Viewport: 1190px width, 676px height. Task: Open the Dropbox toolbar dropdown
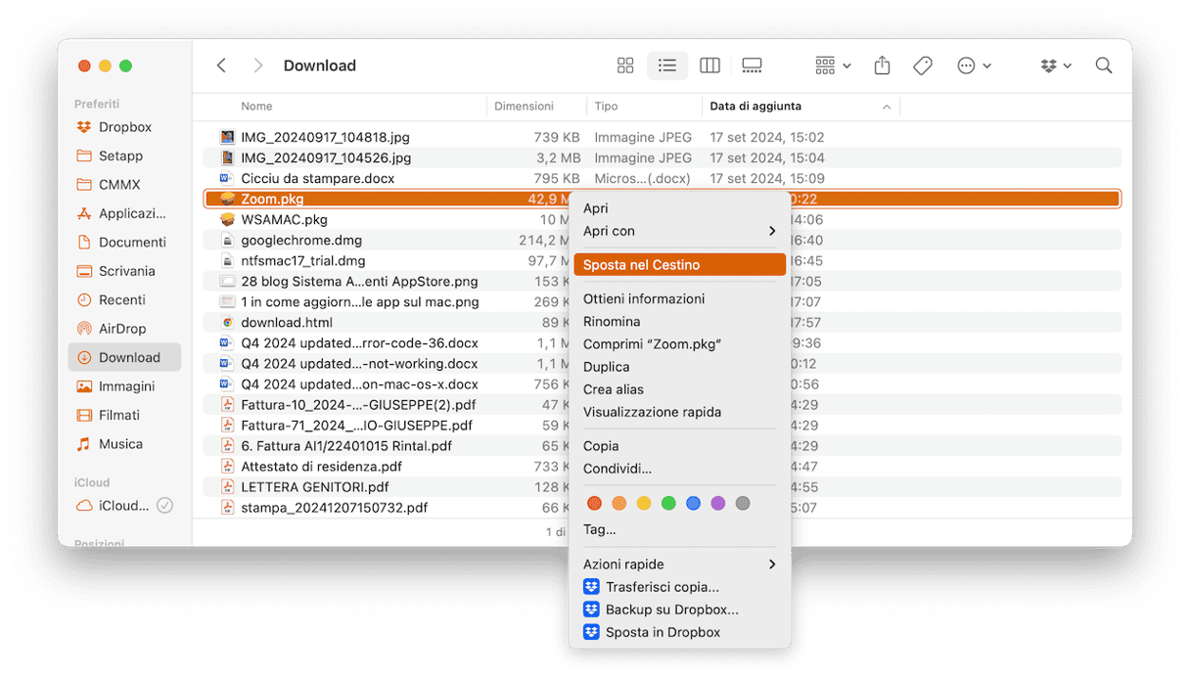coord(1056,66)
